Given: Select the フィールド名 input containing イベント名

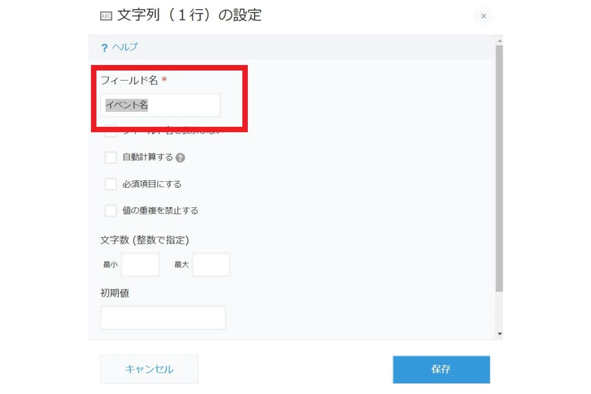Looking at the screenshot, I should 160,105.
